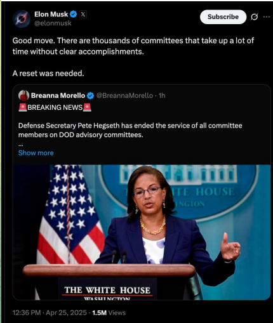Screen dimensions: 273x323
Task: Expand quoted post with Show more
Action: pos(36,153)
